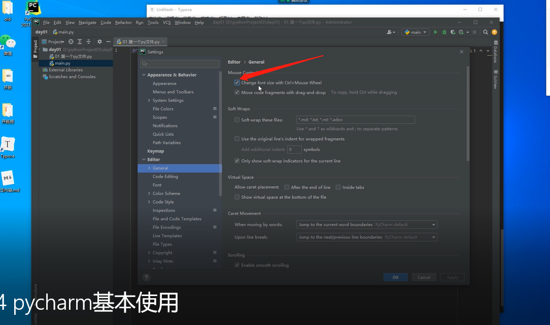Screen dimensions: 550x325
Task: Click the Run main green play icon
Action: [x=436, y=32]
